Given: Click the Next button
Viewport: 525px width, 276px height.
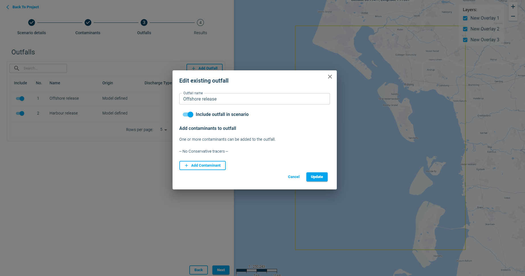Looking at the screenshot, I should tap(221, 270).
